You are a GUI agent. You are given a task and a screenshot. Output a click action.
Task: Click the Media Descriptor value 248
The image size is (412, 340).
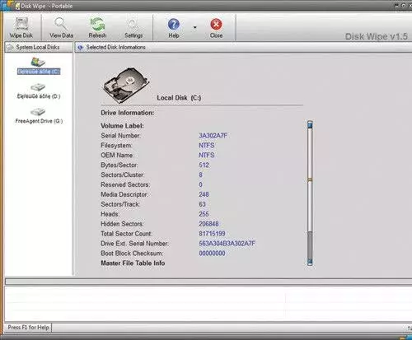tap(204, 194)
